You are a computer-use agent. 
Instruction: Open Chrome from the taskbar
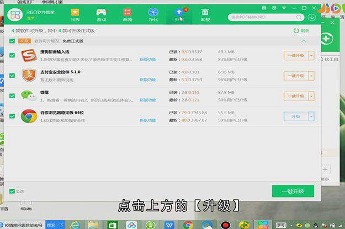pyautogui.click(x=188, y=225)
